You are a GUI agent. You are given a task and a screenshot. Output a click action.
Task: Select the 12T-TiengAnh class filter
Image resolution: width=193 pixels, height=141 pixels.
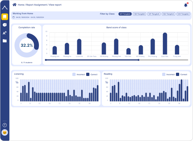pos(125,14)
